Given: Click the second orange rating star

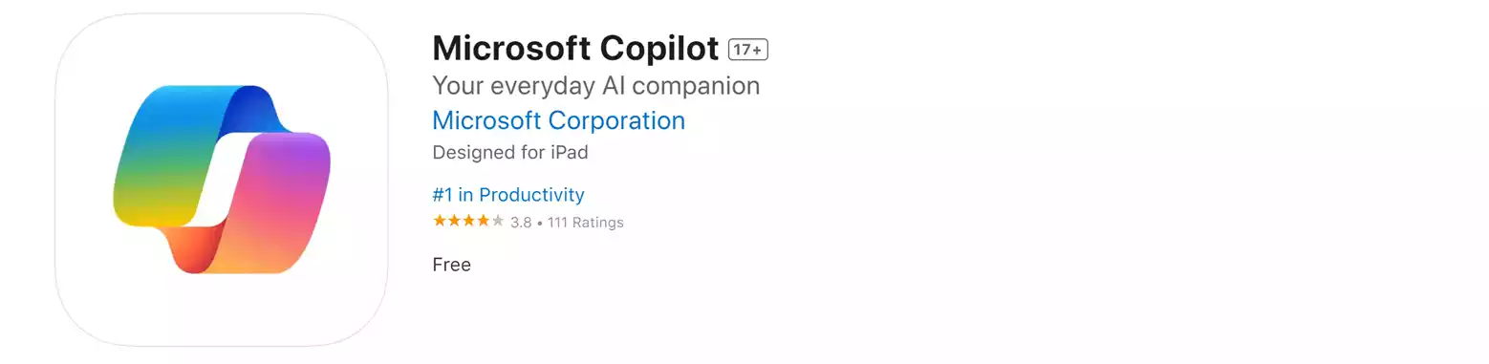Looking at the screenshot, I should click(454, 222).
